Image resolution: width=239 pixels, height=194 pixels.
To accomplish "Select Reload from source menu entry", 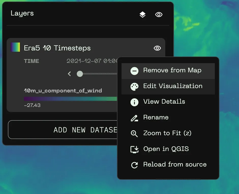I will click(x=175, y=164).
